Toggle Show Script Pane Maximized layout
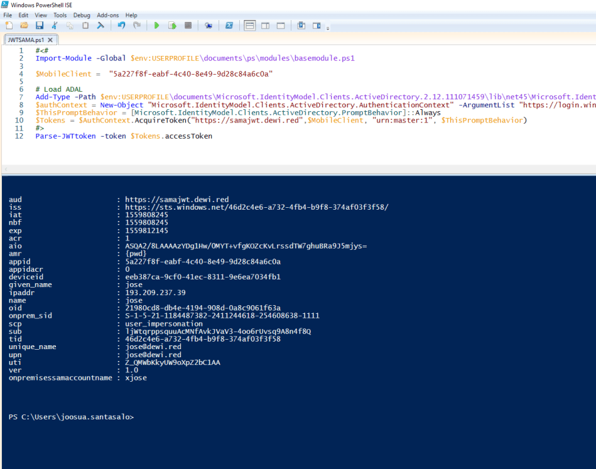The width and height of the screenshot is (596, 469). point(280,25)
